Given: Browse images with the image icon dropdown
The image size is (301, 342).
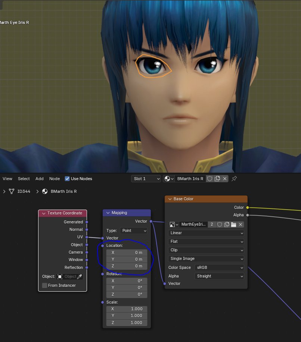Looking at the screenshot, I should (174, 225).
